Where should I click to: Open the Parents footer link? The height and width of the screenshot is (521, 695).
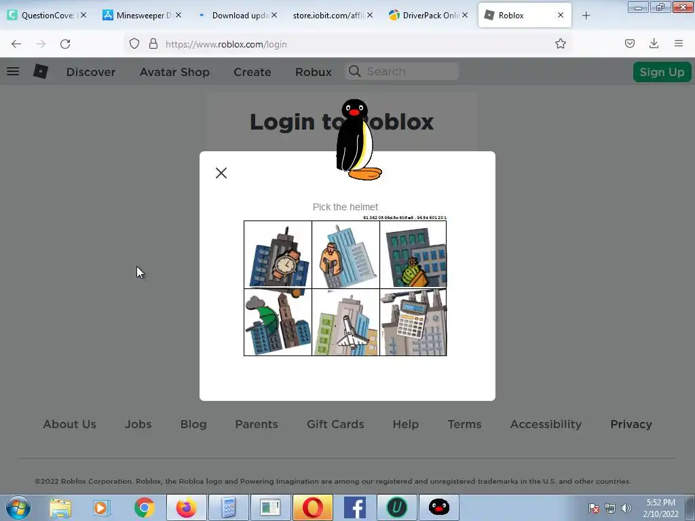pyautogui.click(x=257, y=424)
